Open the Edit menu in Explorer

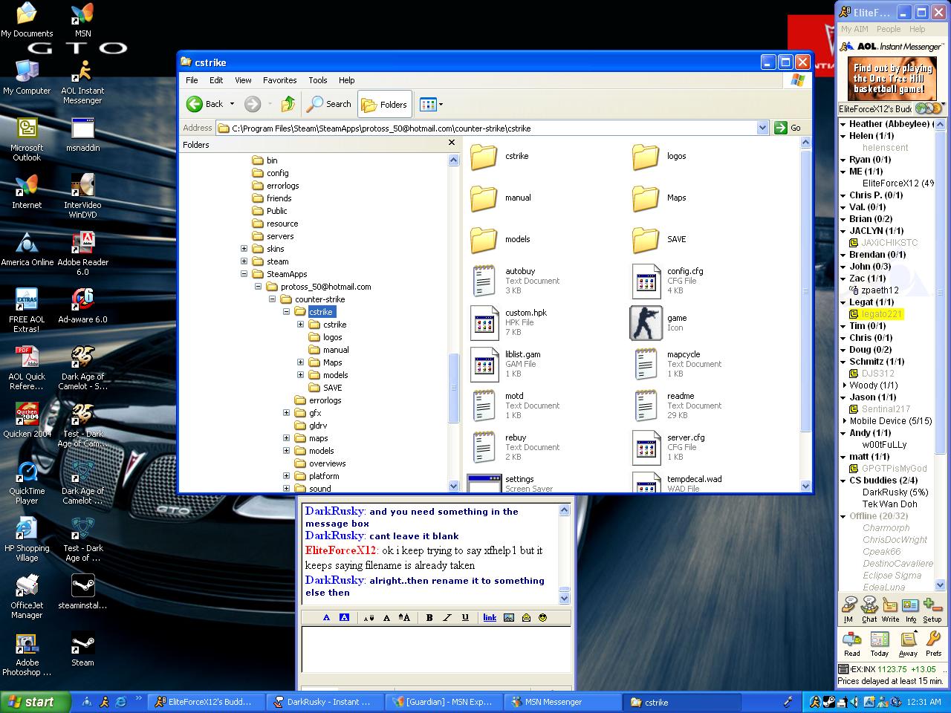(216, 80)
